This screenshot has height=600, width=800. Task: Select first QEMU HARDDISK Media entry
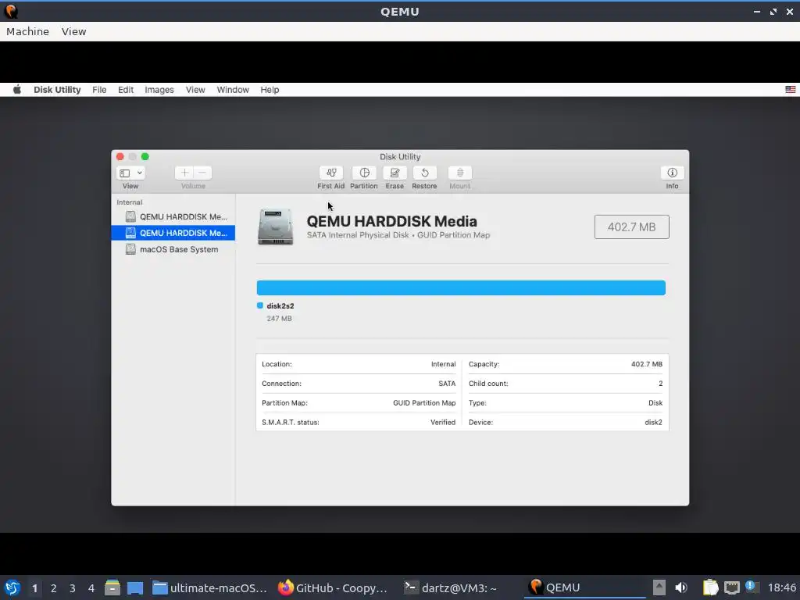173,217
